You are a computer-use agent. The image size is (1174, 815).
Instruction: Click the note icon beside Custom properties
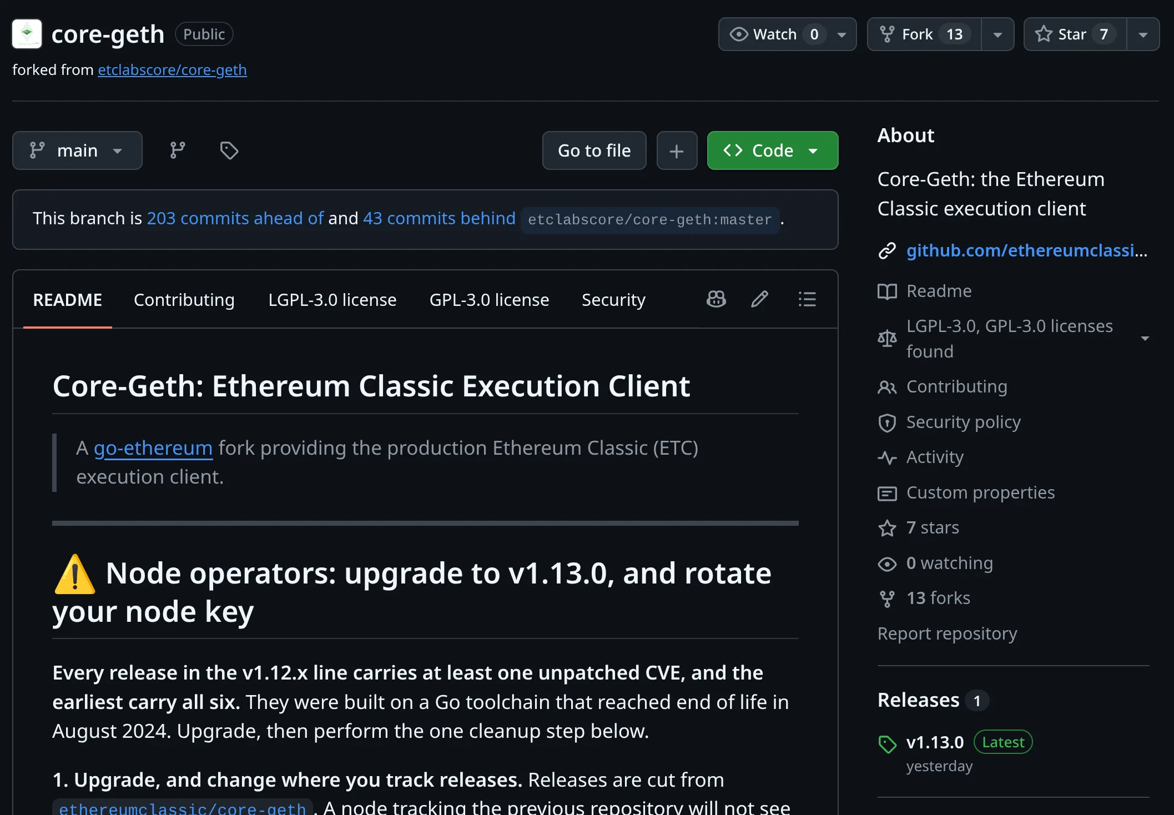coord(887,494)
